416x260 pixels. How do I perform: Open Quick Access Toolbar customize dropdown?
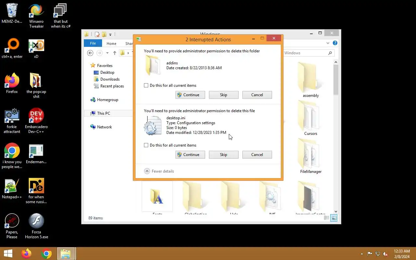click(x=110, y=34)
